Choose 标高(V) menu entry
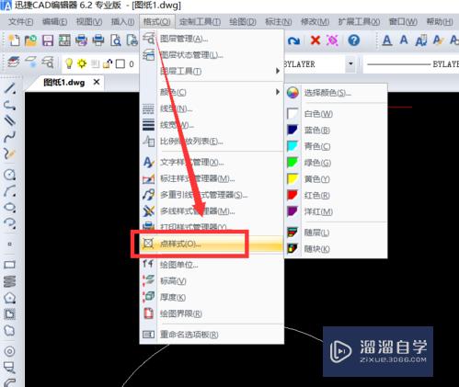Image resolution: width=459 pixels, height=387 pixels. 212,280
